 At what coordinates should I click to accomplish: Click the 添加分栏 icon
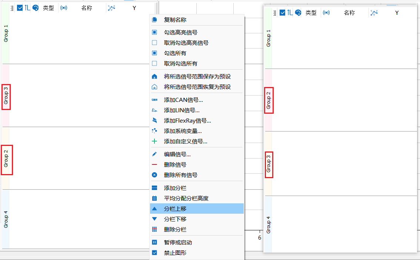coord(154,188)
